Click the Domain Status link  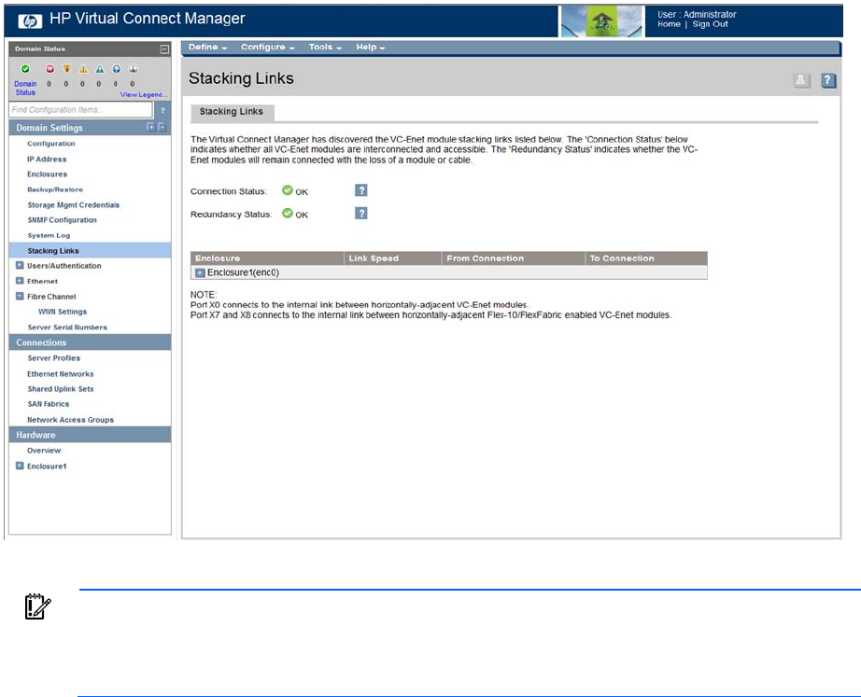click(x=25, y=89)
